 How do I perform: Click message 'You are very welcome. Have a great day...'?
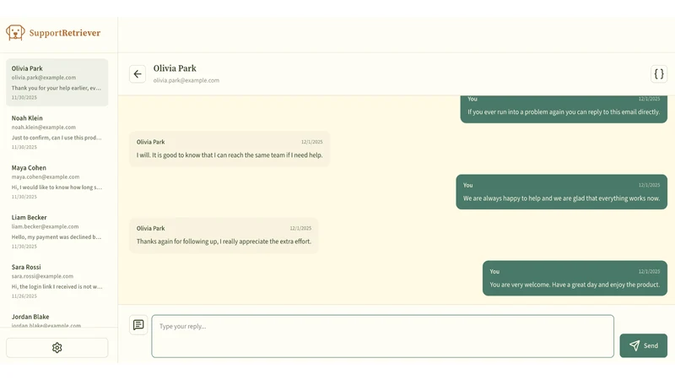pos(575,279)
